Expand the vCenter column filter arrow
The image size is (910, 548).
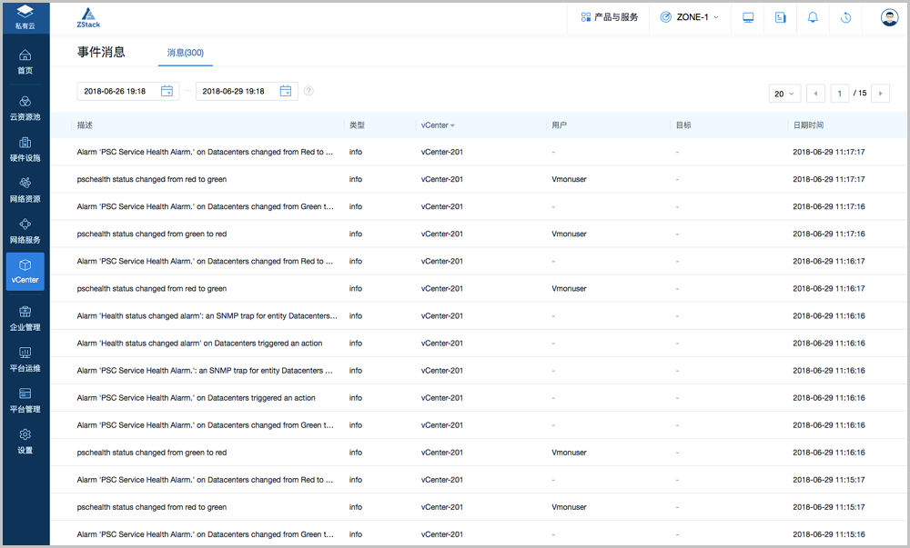[452, 125]
